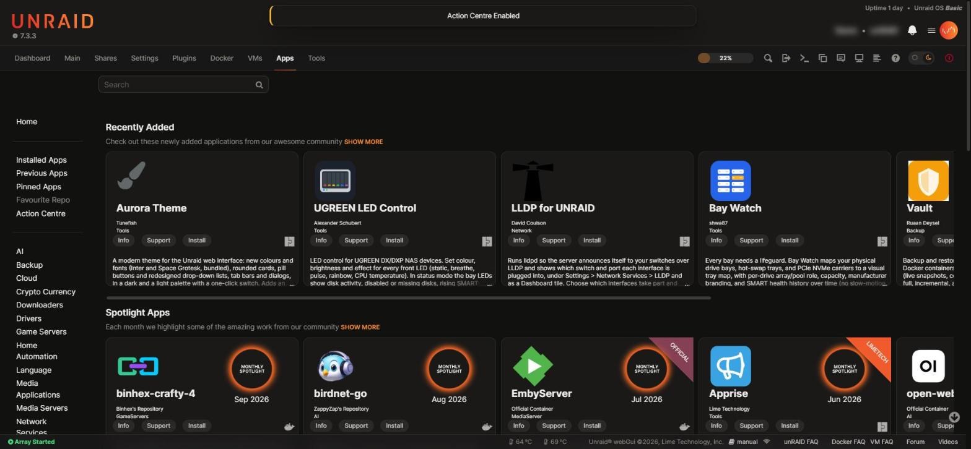Go to the Plugins tab
The width and height of the screenshot is (971, 449).
point(184,58)
